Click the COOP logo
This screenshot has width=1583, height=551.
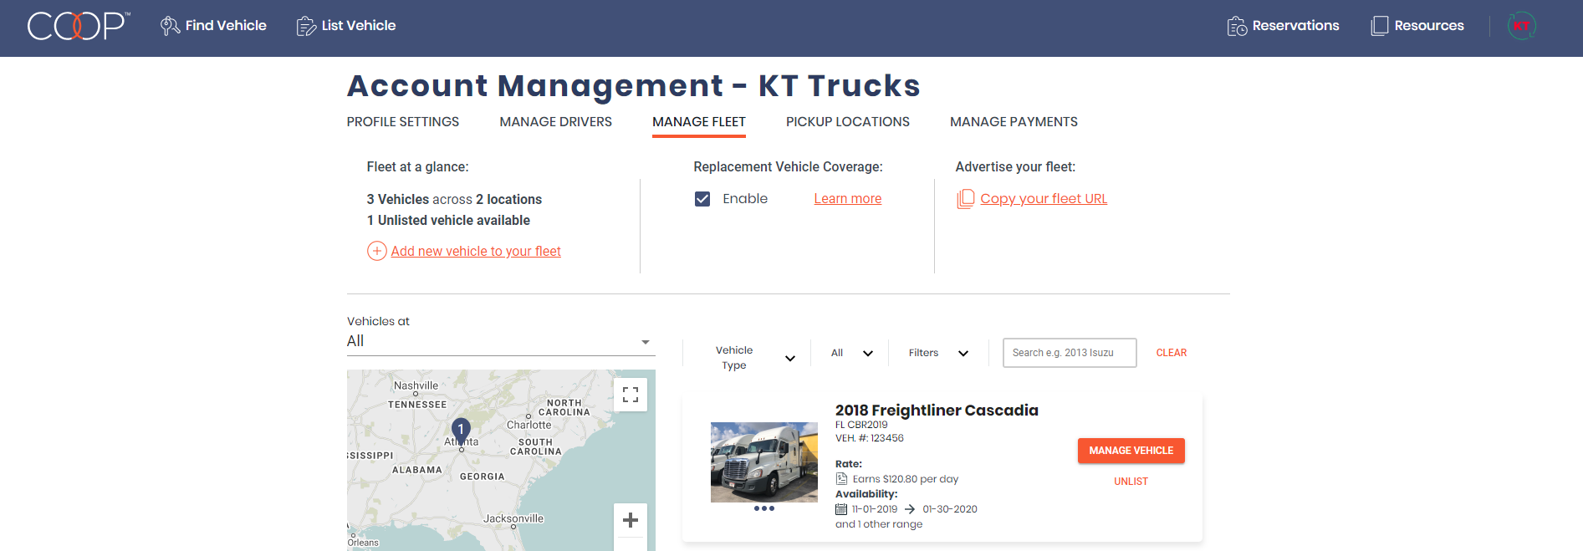tap(79, 26)
